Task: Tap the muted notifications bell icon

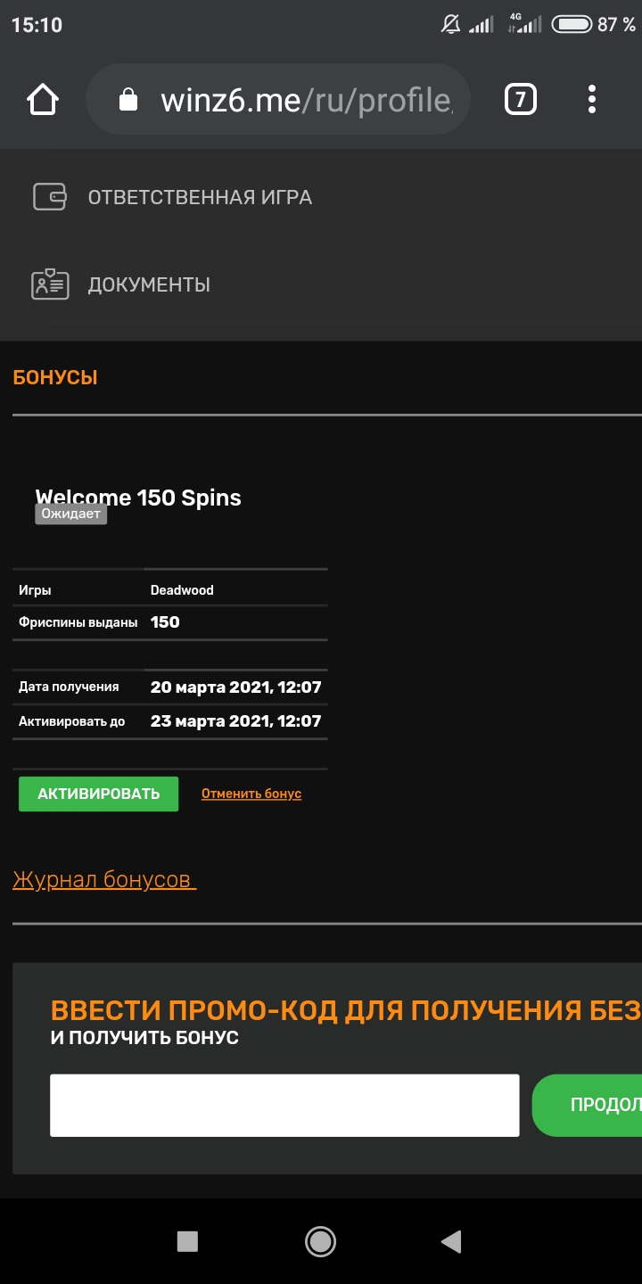Action: [x=451, y=25]
